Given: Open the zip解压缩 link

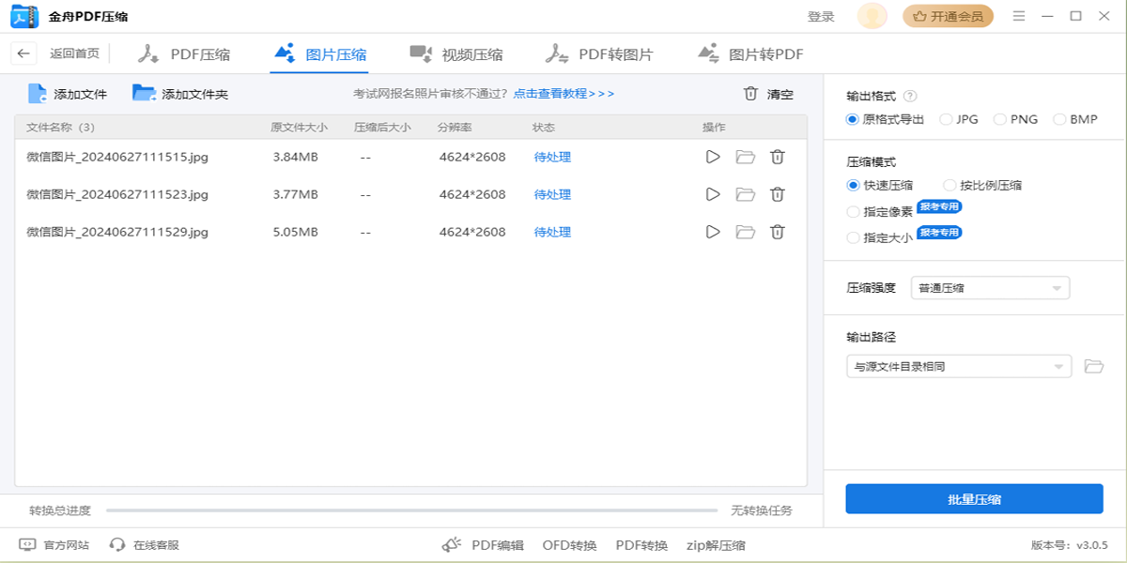Looking at the screenshot, I should [x=716, y=545].
